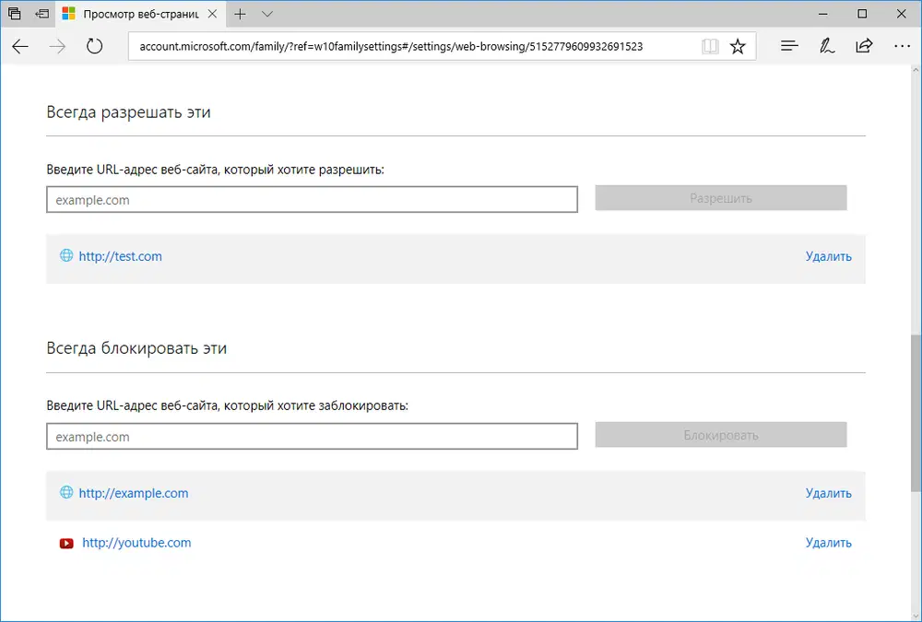The image size is (922, 622).
Task: Click the set tabs aside icon
Action: tap(41, 14)
